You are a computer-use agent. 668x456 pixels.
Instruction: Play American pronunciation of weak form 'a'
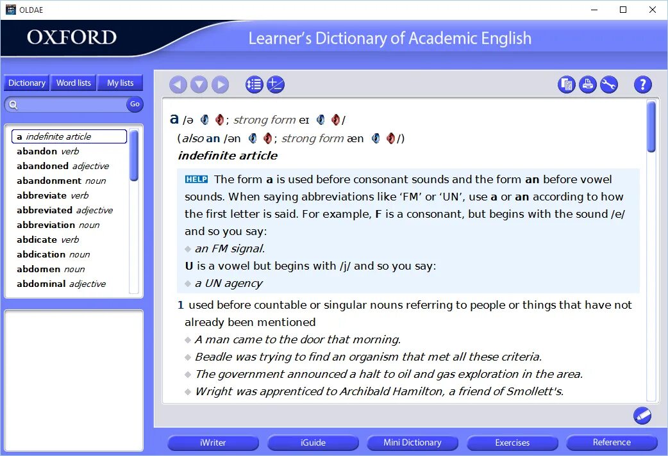tap(219, 120)
